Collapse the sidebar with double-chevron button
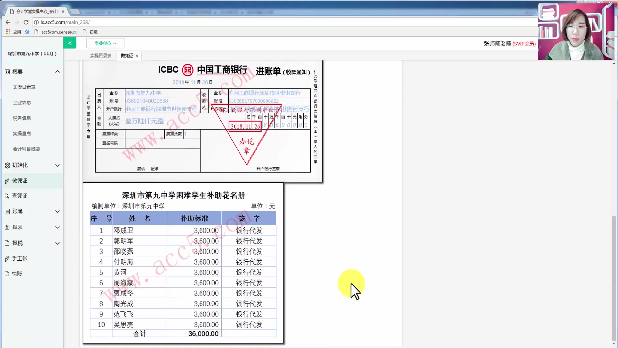 click(70, 43)
